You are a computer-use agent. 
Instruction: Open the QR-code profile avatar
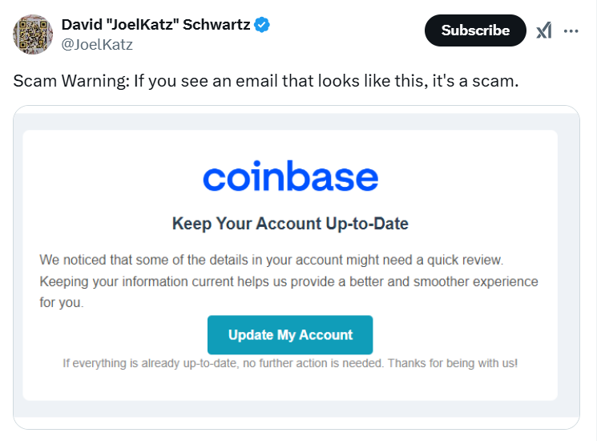coord(33,34)
